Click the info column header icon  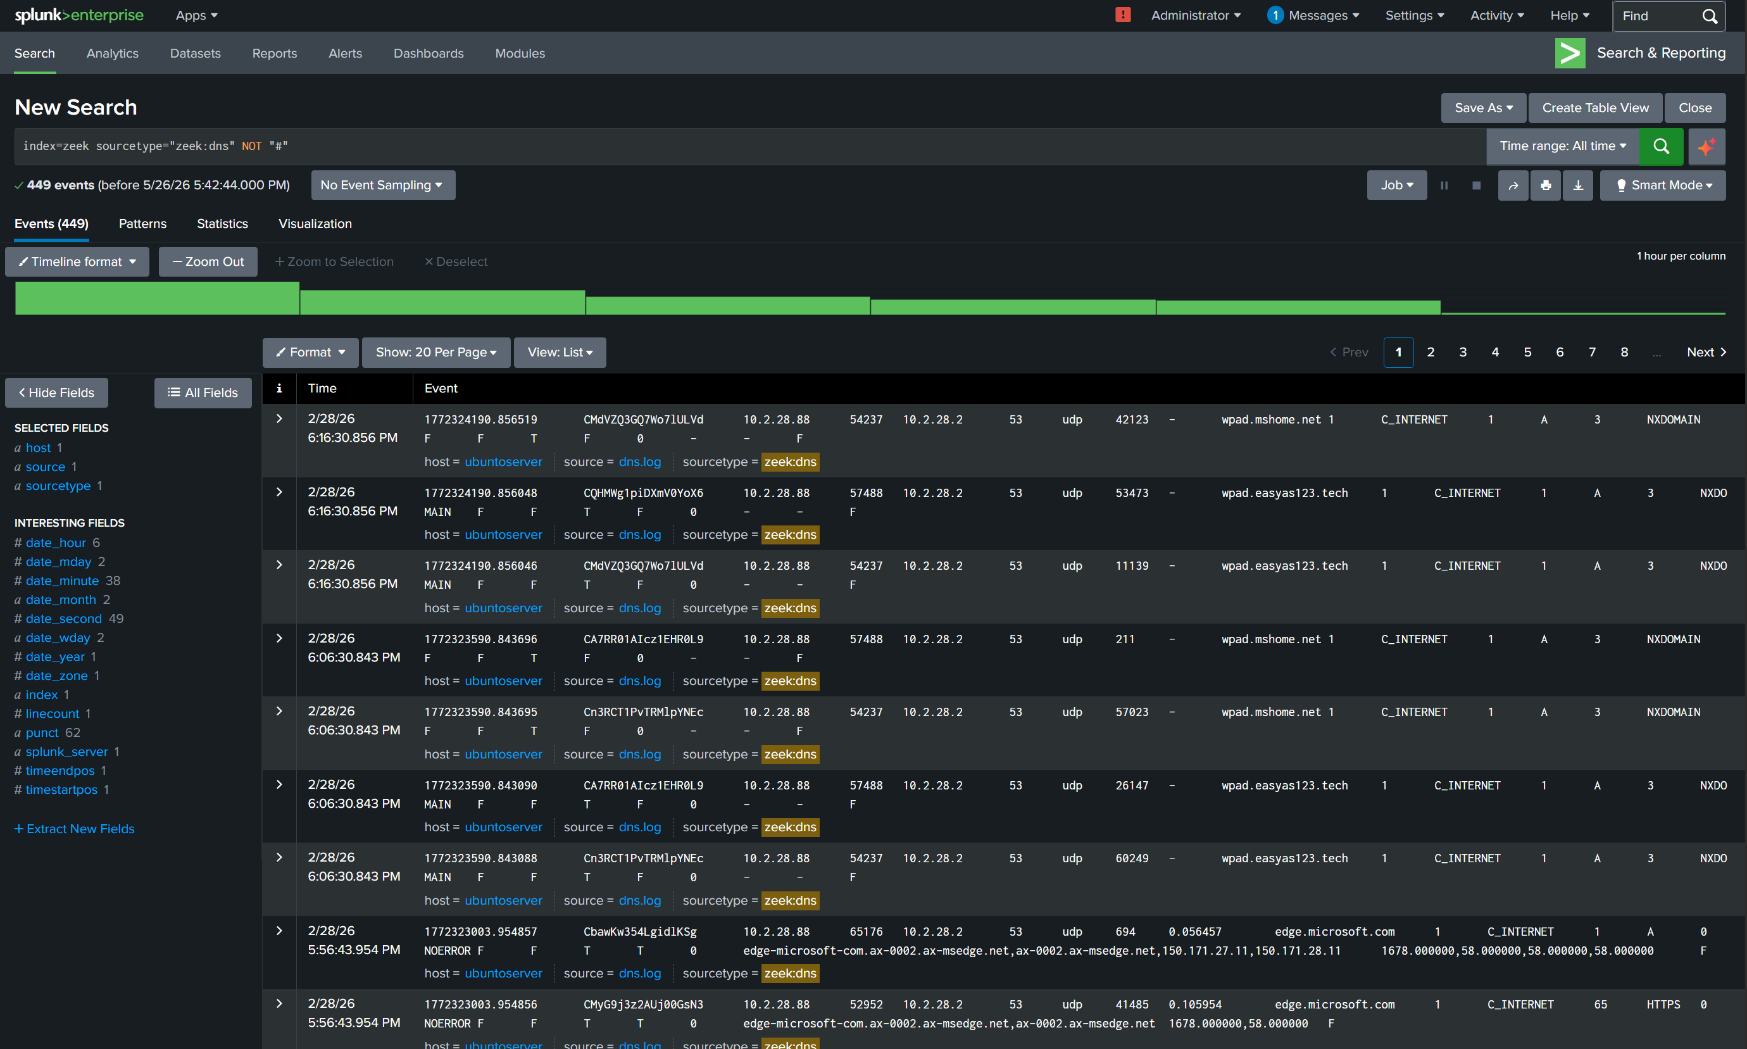pos(279,388)
